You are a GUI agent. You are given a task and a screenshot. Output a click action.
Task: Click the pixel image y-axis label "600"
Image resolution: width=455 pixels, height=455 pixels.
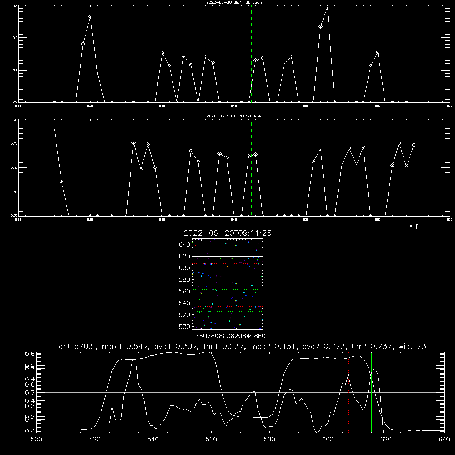(185, 268)
